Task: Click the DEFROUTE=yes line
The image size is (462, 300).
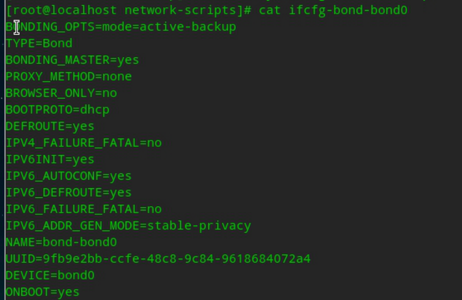Action: pyautogui.click(x=50, y=126)
